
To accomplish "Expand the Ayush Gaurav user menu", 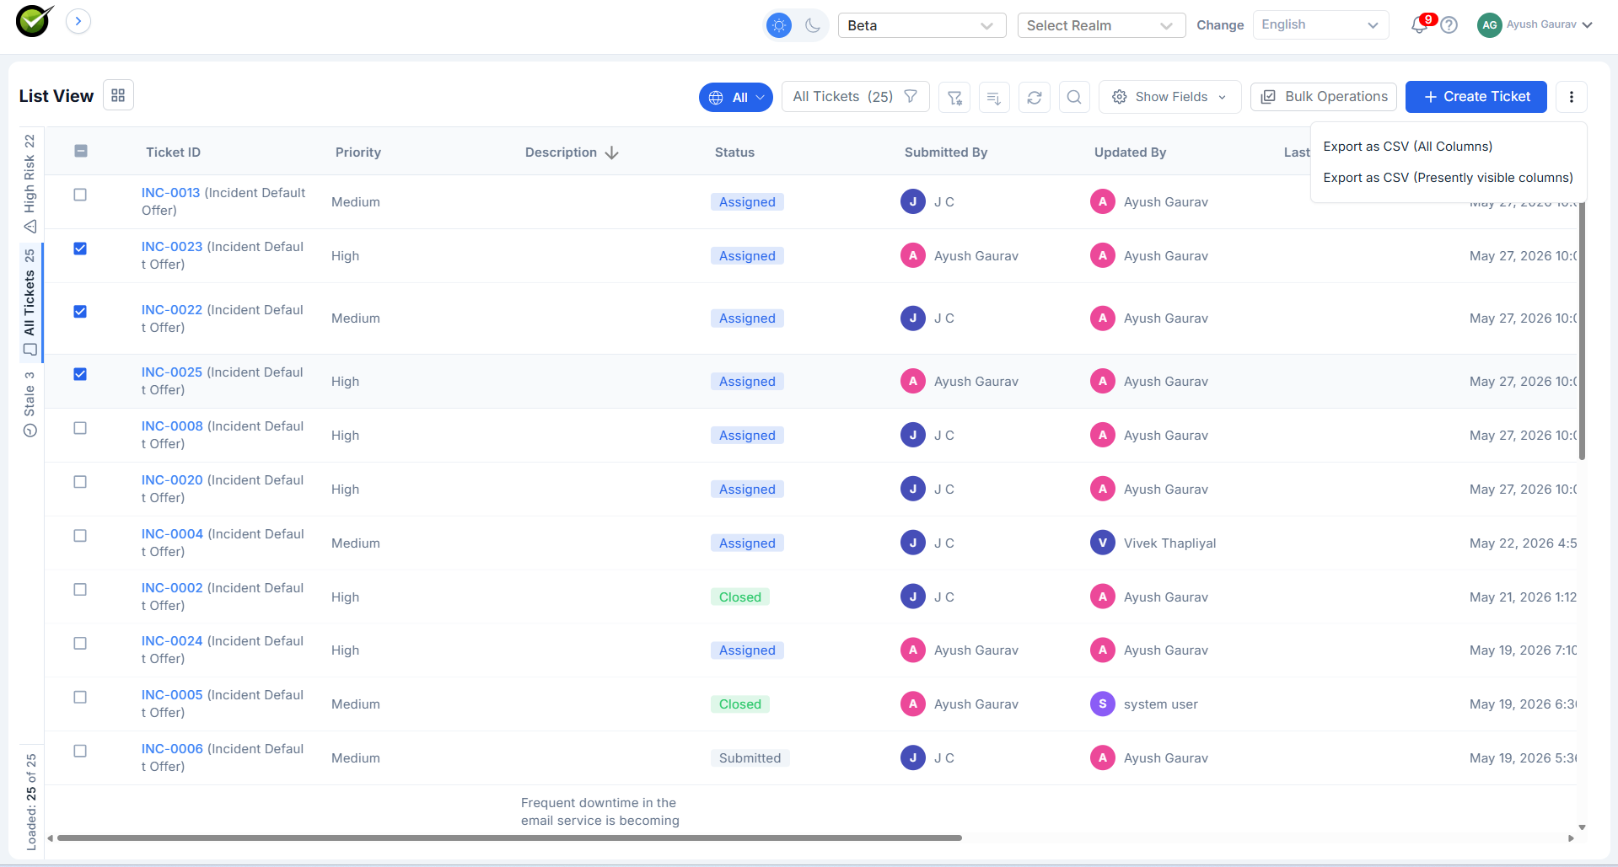I will point(1588,25).
